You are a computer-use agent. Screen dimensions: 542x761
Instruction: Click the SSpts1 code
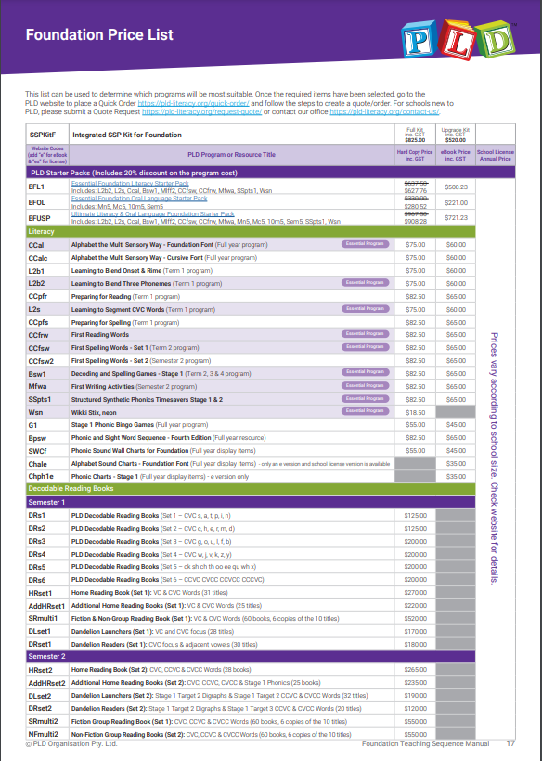click(x=40, y=399)
